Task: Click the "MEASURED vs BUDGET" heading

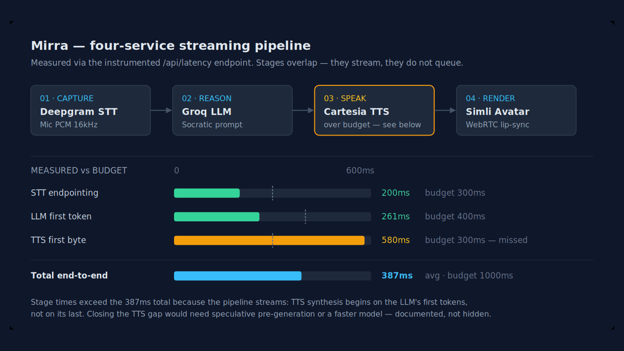Action: point(79,171)
